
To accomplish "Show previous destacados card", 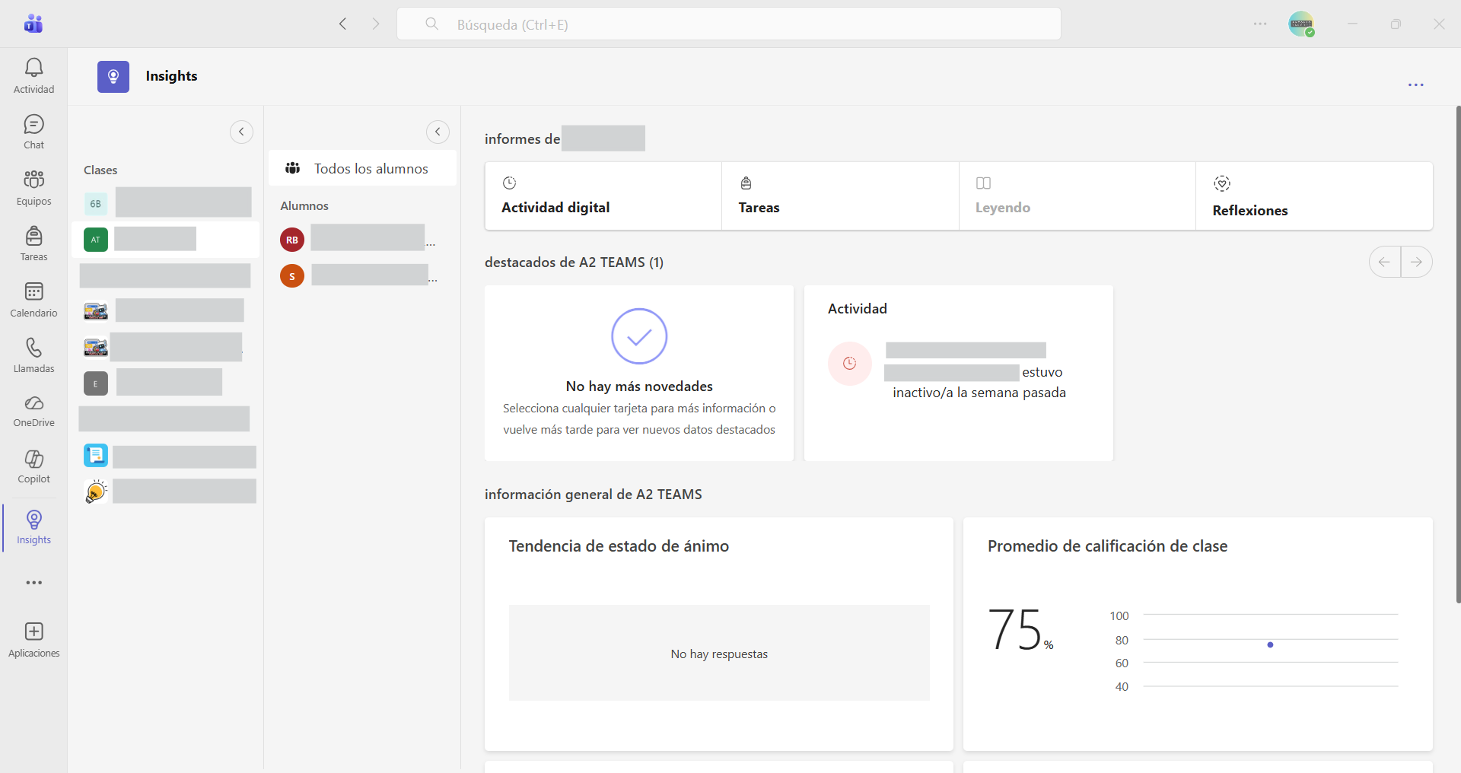I will coord(1384,262).
